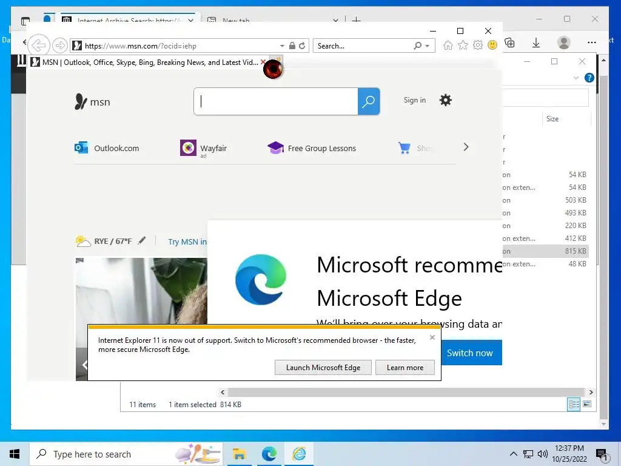The image size is (621, 466).
Task: Go to previous news slide arrow
Action: pos(84,365)
